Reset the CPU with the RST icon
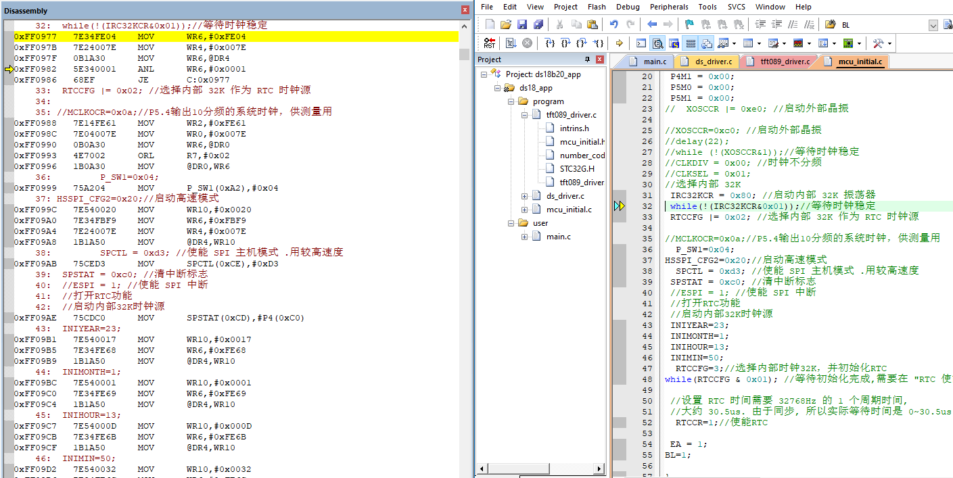The image size is (953, 478). click(x=490, y=43)
